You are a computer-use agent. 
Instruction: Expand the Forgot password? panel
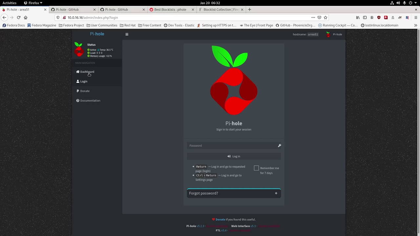(234, 193)
